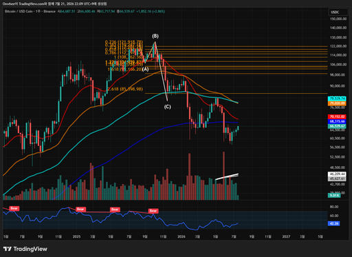Click the blue 68,315.66 price label

(x=337, y=121)
